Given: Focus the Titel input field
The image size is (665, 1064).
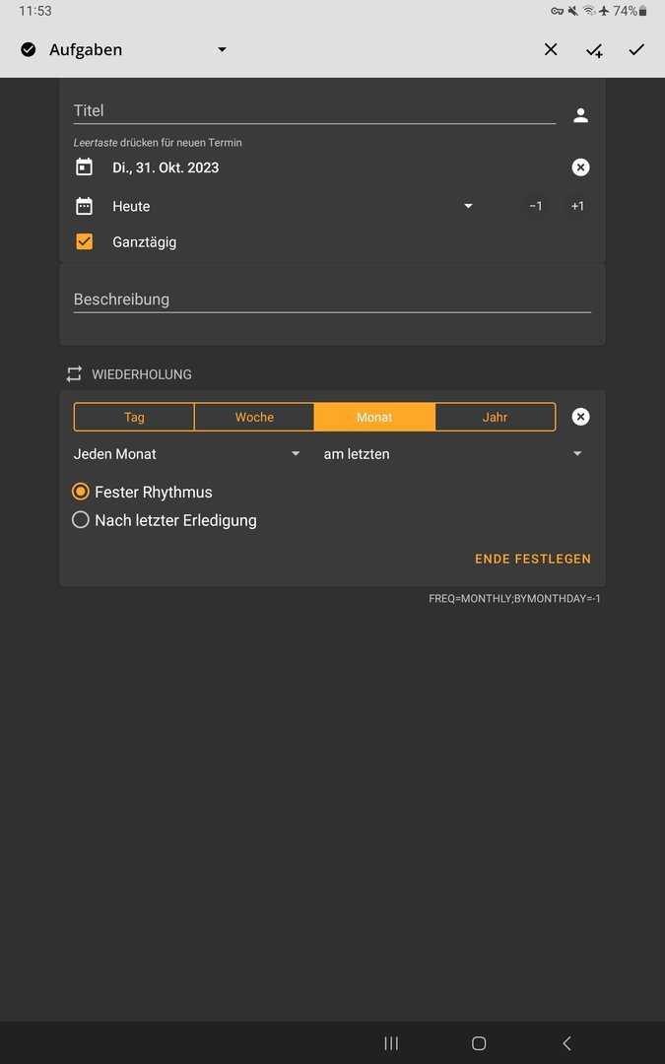Looking at the screenshot, I should 314,110.
